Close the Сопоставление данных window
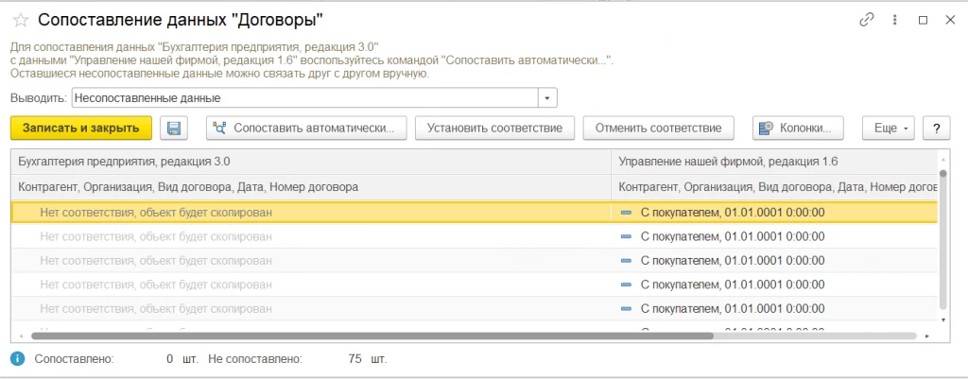The image size is (968, 379). 950,20
